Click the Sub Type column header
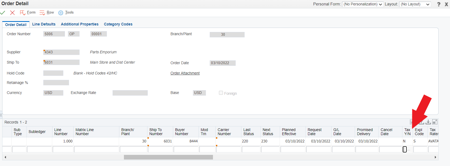Screen dimensions: 450x166 (19, 132)
